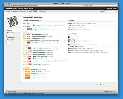Image resolution: width=123 pixels, height=99 pixels.
Task: Click the Home house icon in the toolbar
Action: [6, 11]
